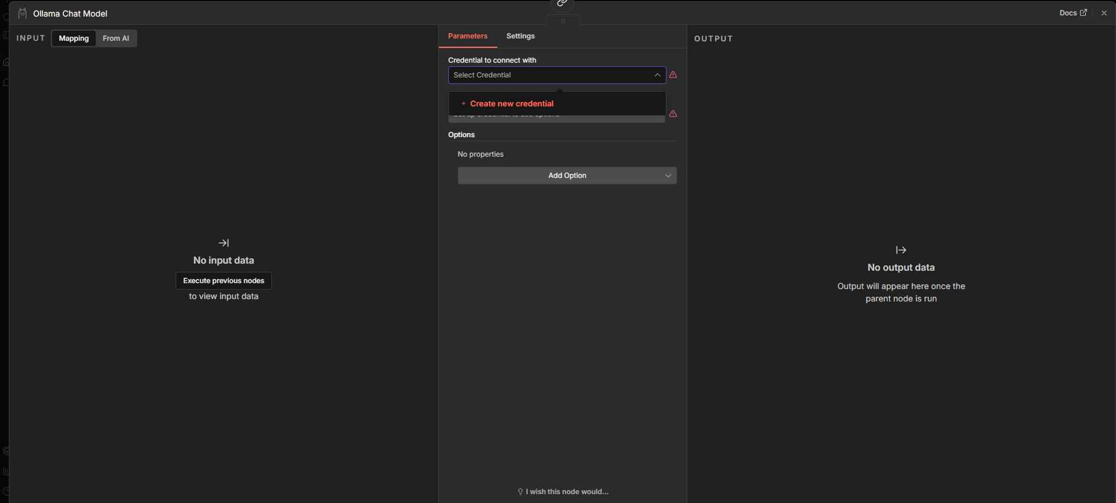Click the 'Ollama Chat Model' title

(x=70, y=14)
